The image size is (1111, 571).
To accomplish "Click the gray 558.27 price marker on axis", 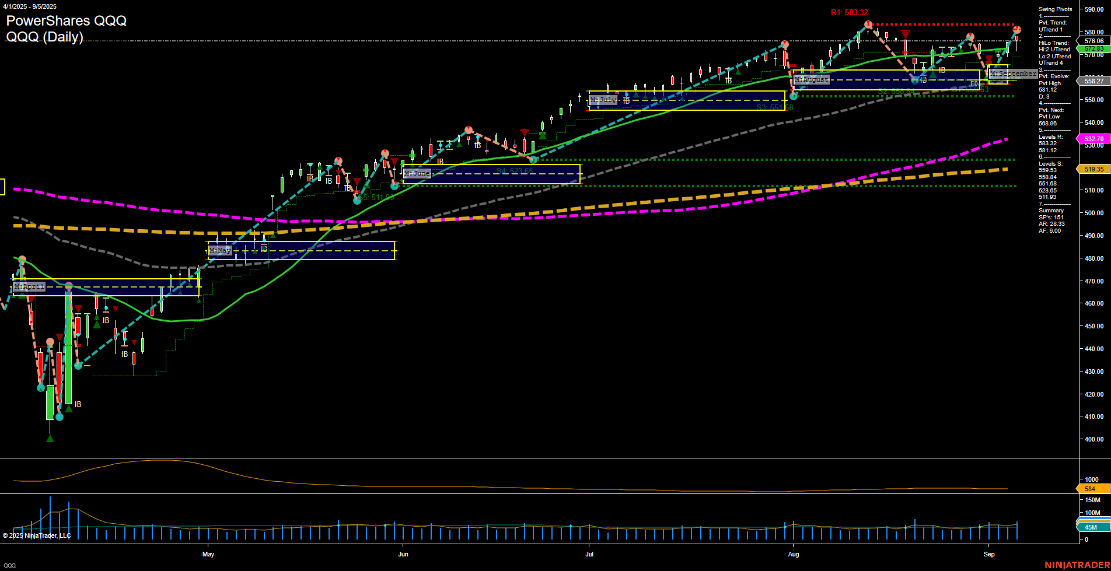I will (1092, 81).
